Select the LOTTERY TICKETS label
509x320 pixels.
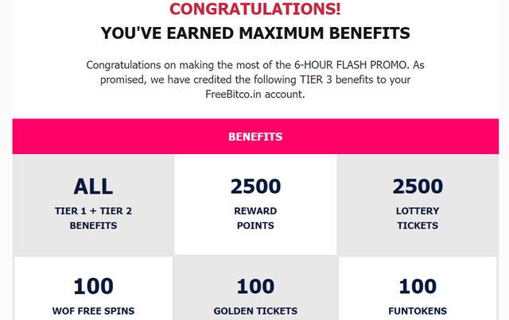[x=418, y=218]
